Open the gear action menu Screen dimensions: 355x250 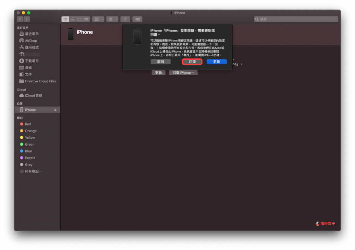point(112,19)
